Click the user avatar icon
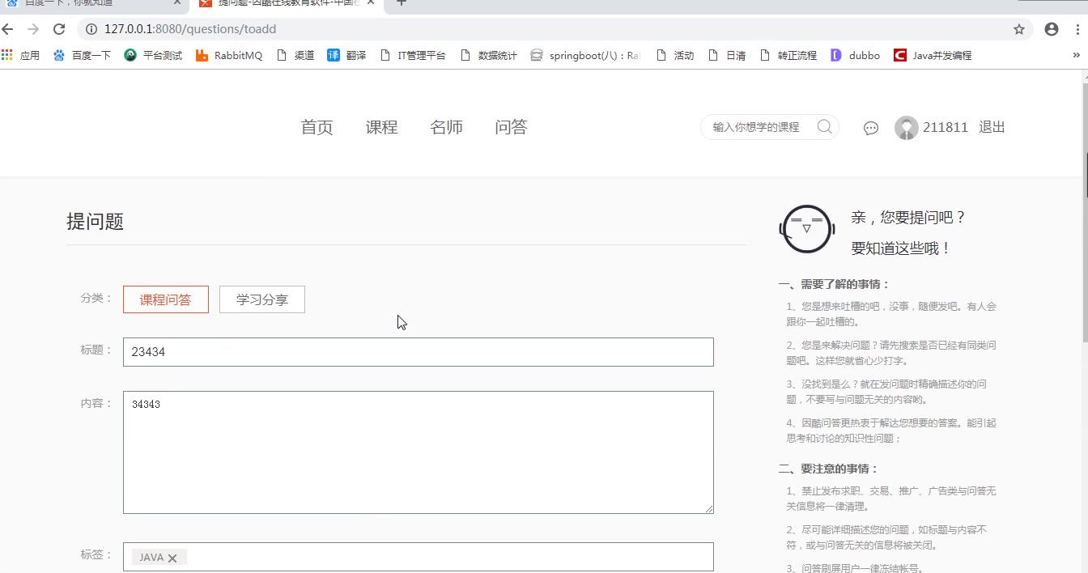The height and width of the screenshot is (573, 1088). 906,128
